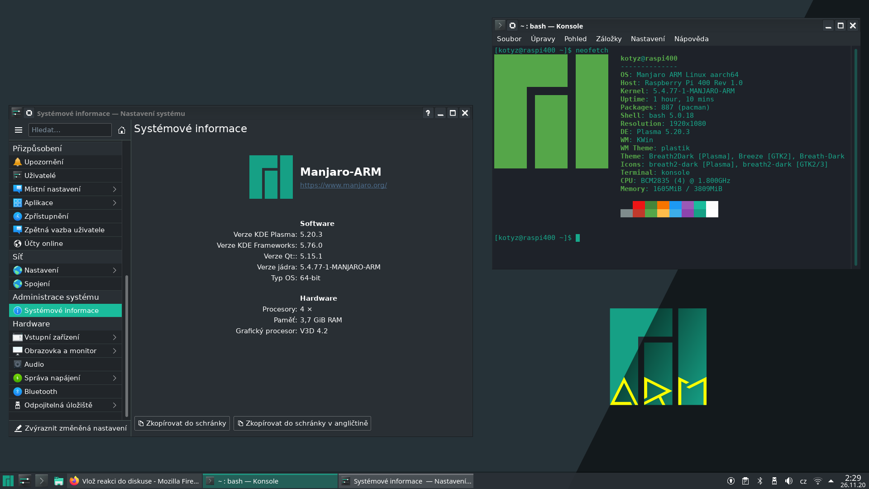The height and width of the screenshot is (489, 869).
Task: Open Soubor menu in Konsole
Action: pyautogui.click(x=509, y=39)
